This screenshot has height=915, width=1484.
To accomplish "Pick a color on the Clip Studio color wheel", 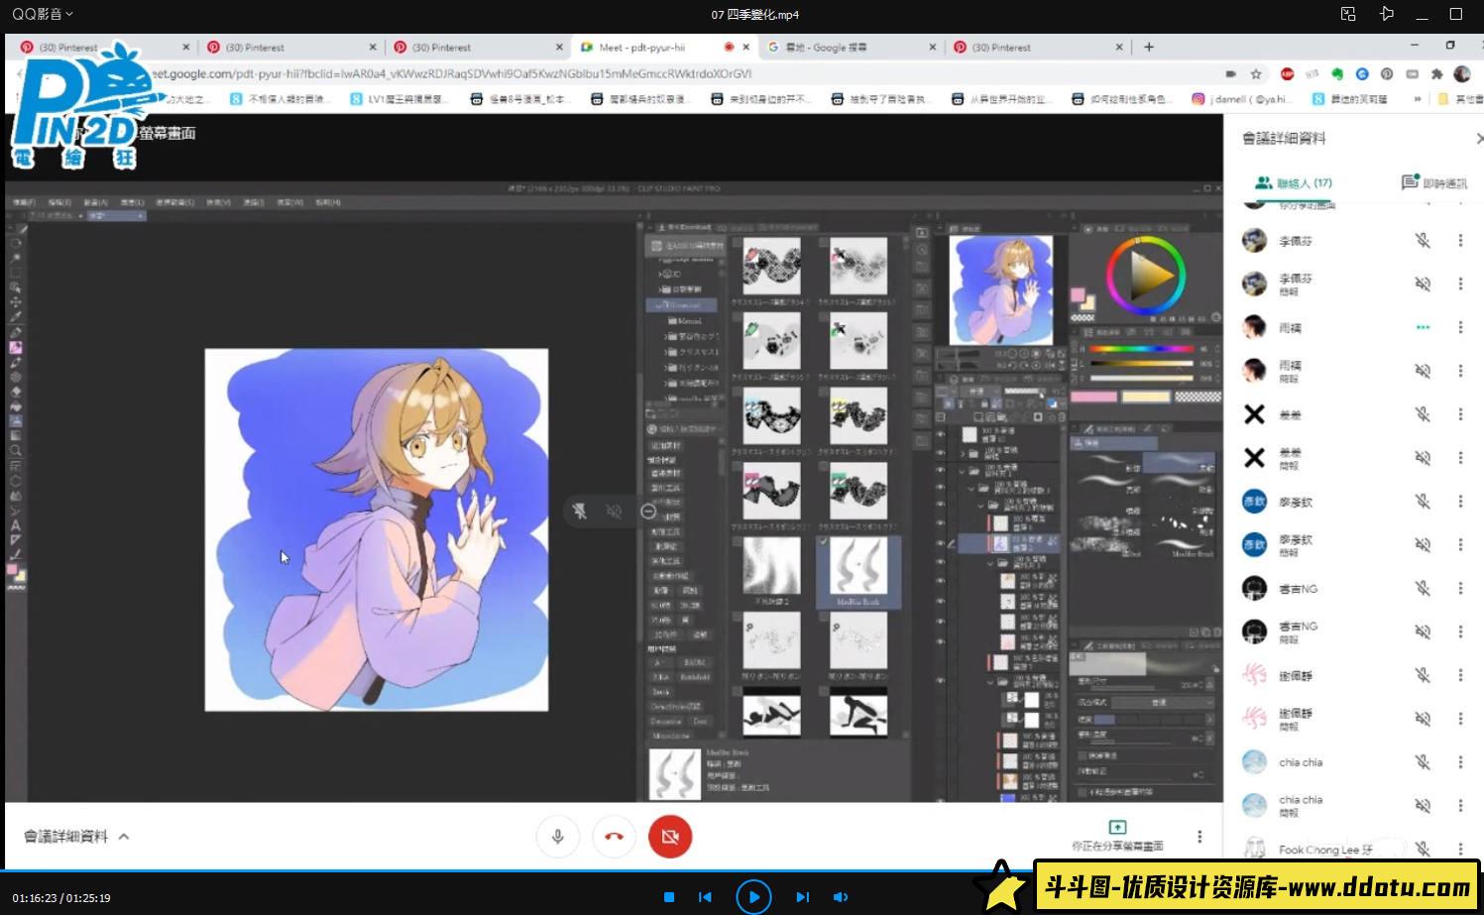I will [1146, 275].
